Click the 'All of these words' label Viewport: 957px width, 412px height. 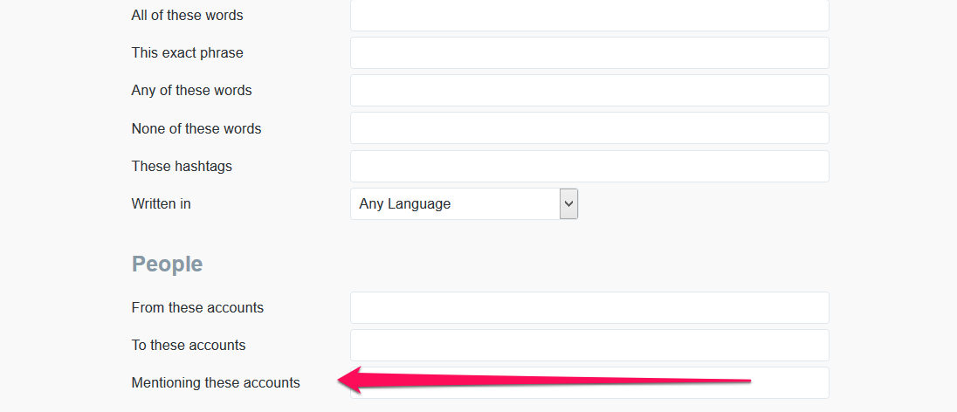tap(187, 15)
